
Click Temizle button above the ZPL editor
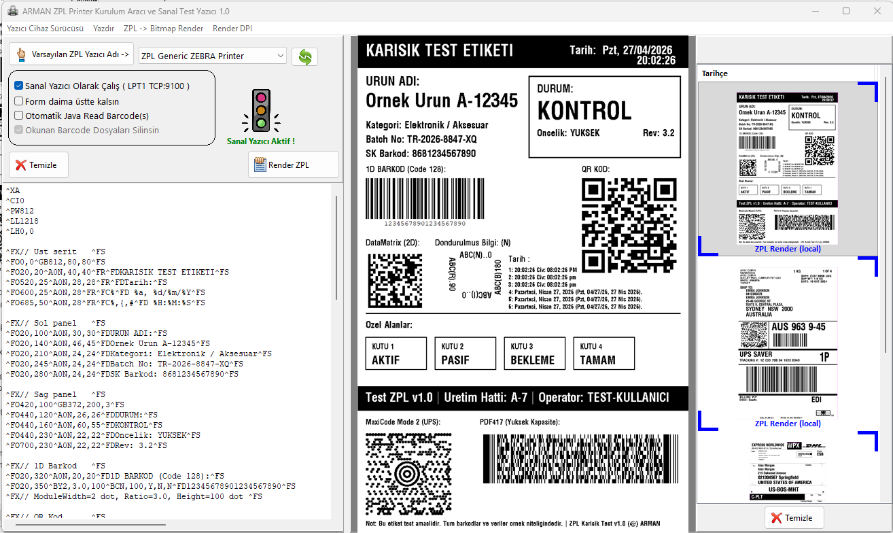click(39, 165)
